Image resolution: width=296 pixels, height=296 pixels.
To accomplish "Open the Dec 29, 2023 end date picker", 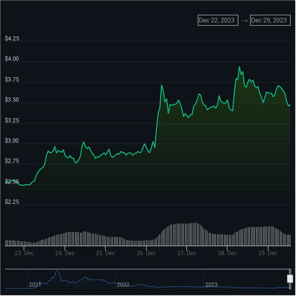I will (270, 20).
